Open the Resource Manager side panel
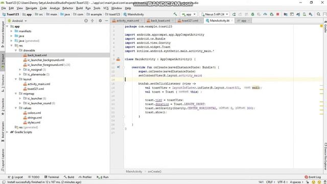The image size is (327, 184). point(3,34)
